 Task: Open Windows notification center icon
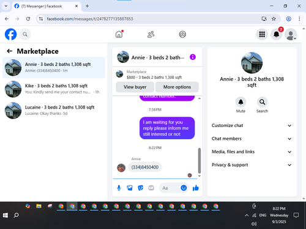(296, 215)
